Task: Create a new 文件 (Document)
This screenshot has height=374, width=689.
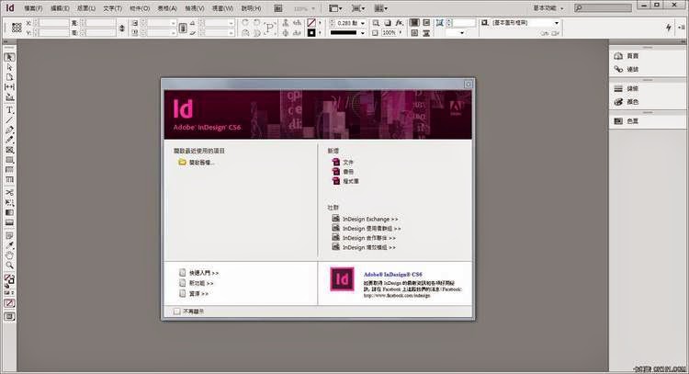Action: (x=343, y=162)
